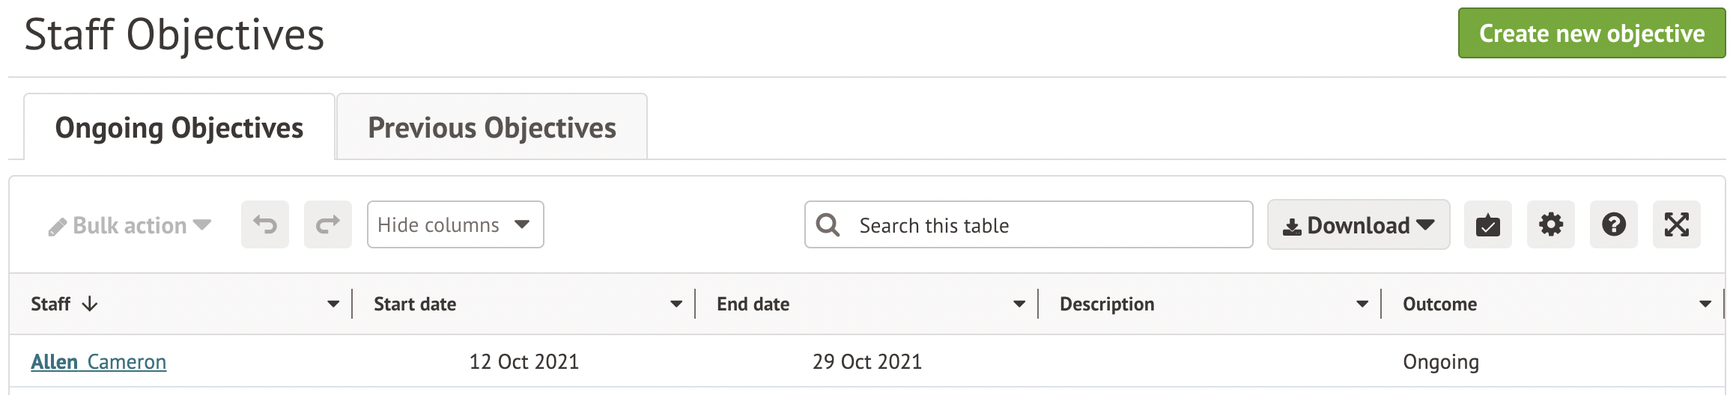
Task: Open the Start date column menu
Action: [x=676, y=304]
